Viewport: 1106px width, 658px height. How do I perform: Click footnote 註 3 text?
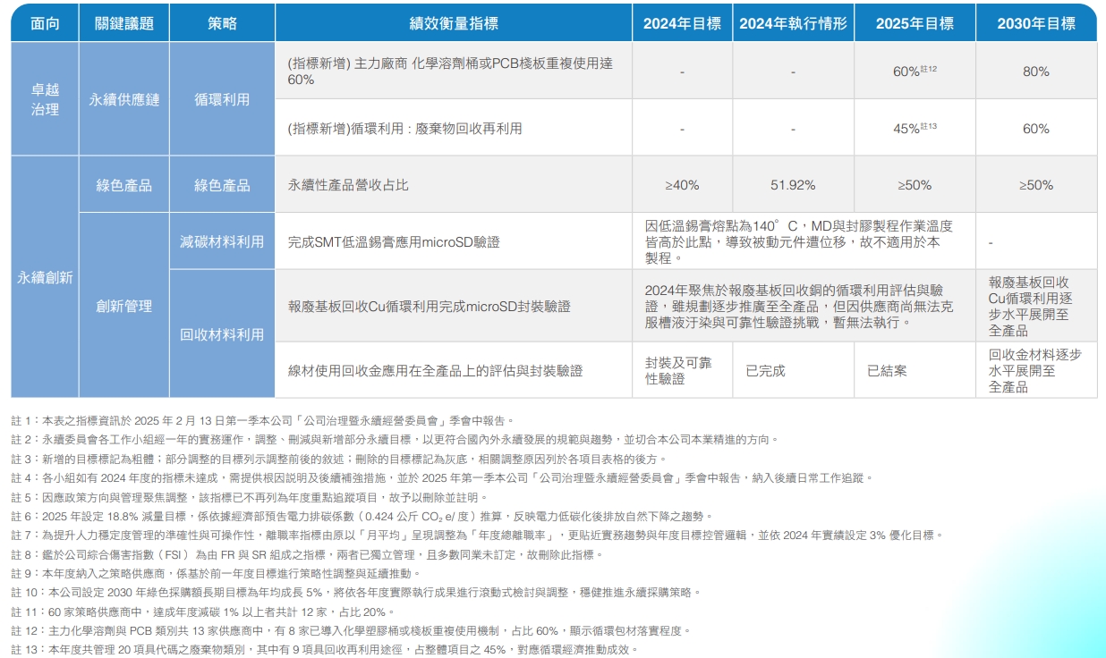pyautogui.click(x=339, y=459)
